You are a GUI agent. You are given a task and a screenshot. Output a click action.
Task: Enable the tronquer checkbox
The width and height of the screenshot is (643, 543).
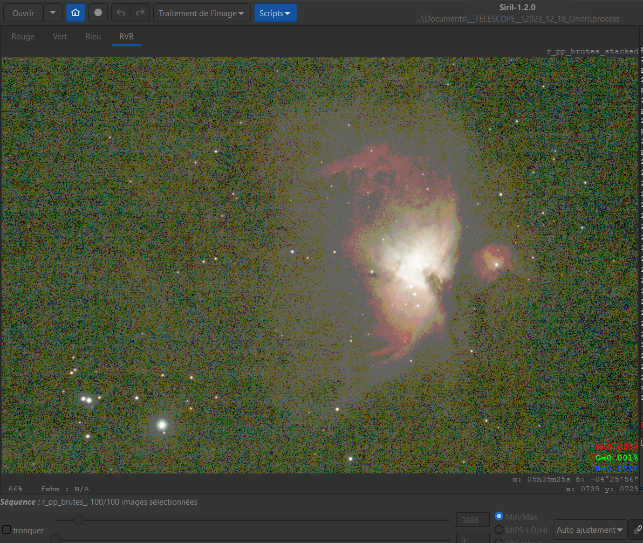pos(6,530)
